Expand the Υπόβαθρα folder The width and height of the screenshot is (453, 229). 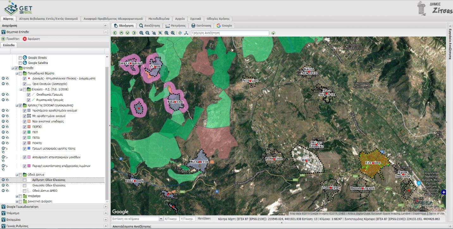(x=17, y=196)
